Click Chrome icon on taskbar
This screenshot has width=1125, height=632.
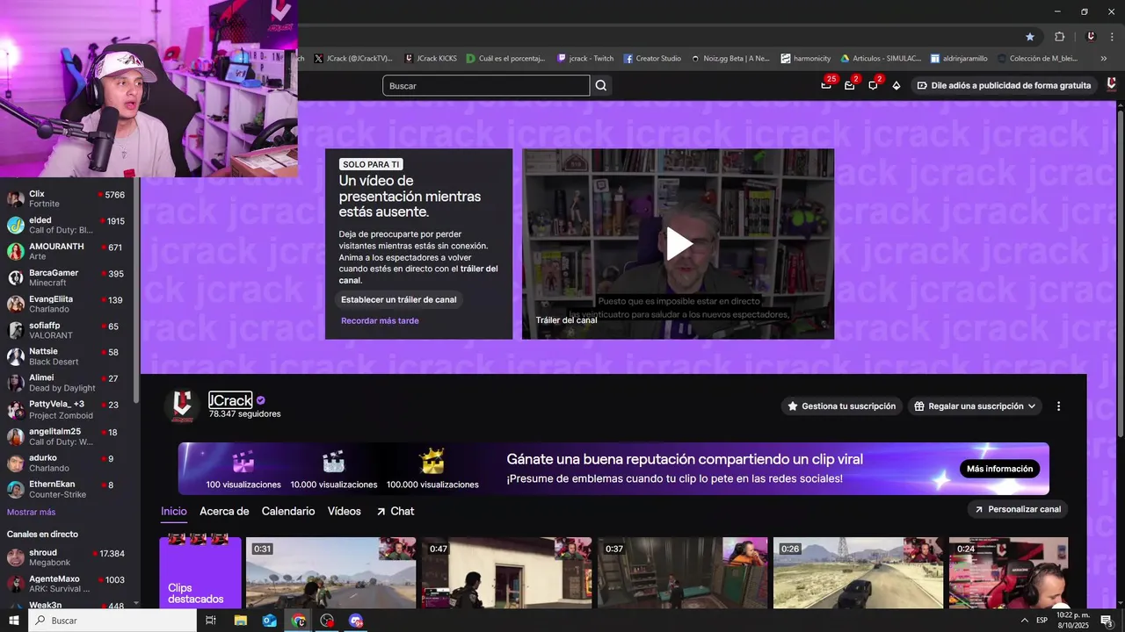(299, 621)
